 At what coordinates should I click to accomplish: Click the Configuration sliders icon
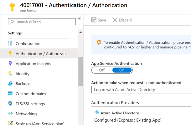[x=10, y=44]
